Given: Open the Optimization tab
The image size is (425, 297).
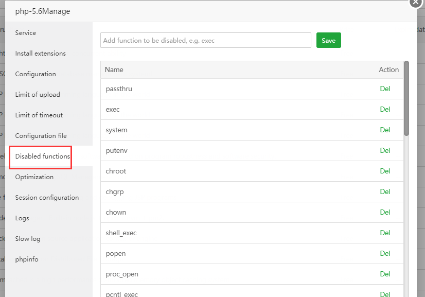Looking at the screenshot, I should 34,177.
